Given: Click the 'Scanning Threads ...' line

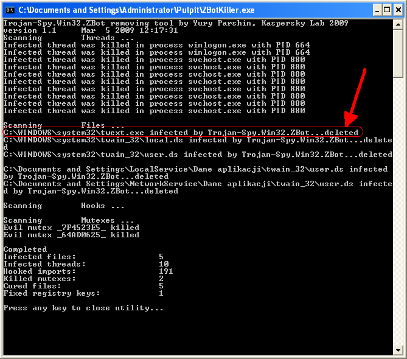Looking at the screenshot, I should pyautogui.click(x=69, y=38).
